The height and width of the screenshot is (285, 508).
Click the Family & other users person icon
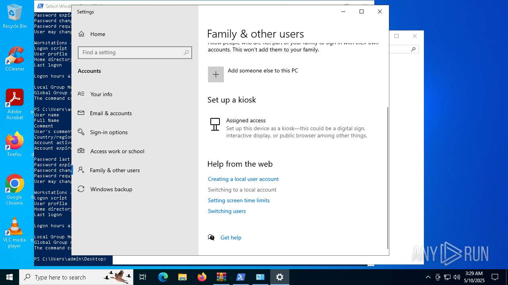coord(81,170)
